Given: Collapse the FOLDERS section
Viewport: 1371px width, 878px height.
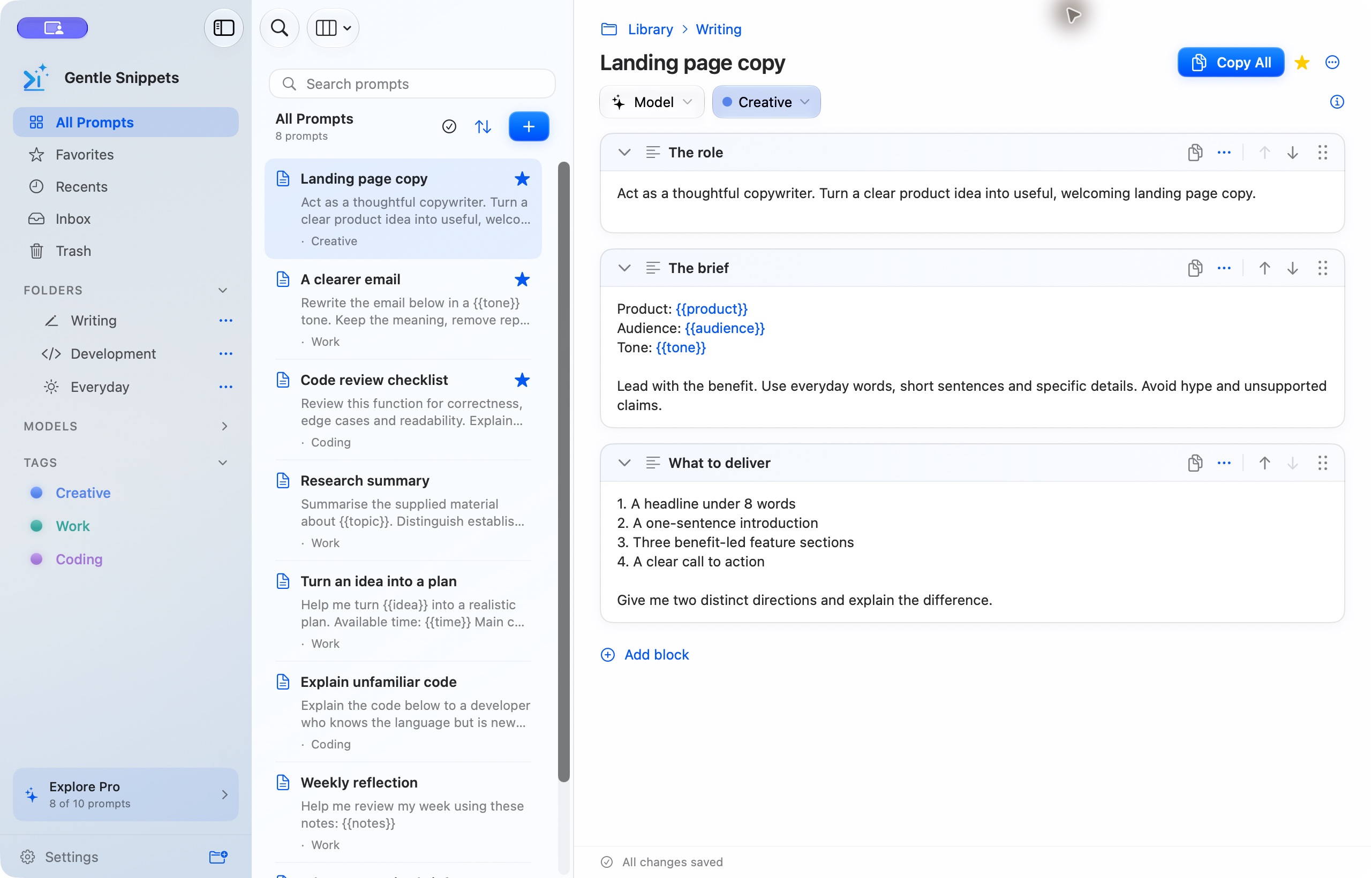Looking at the screenshot, I should (222, 290).
